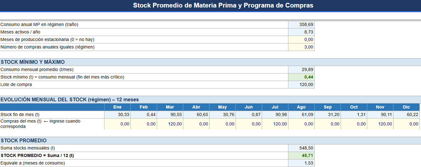Select the Número de compras anuales value 3,00

[301, 47]
